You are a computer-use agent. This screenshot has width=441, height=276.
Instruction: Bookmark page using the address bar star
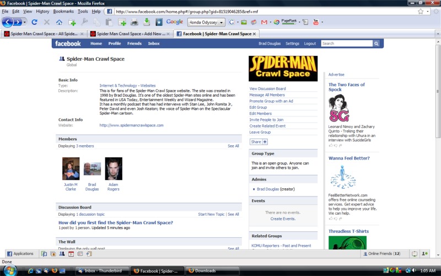point(421,11)
